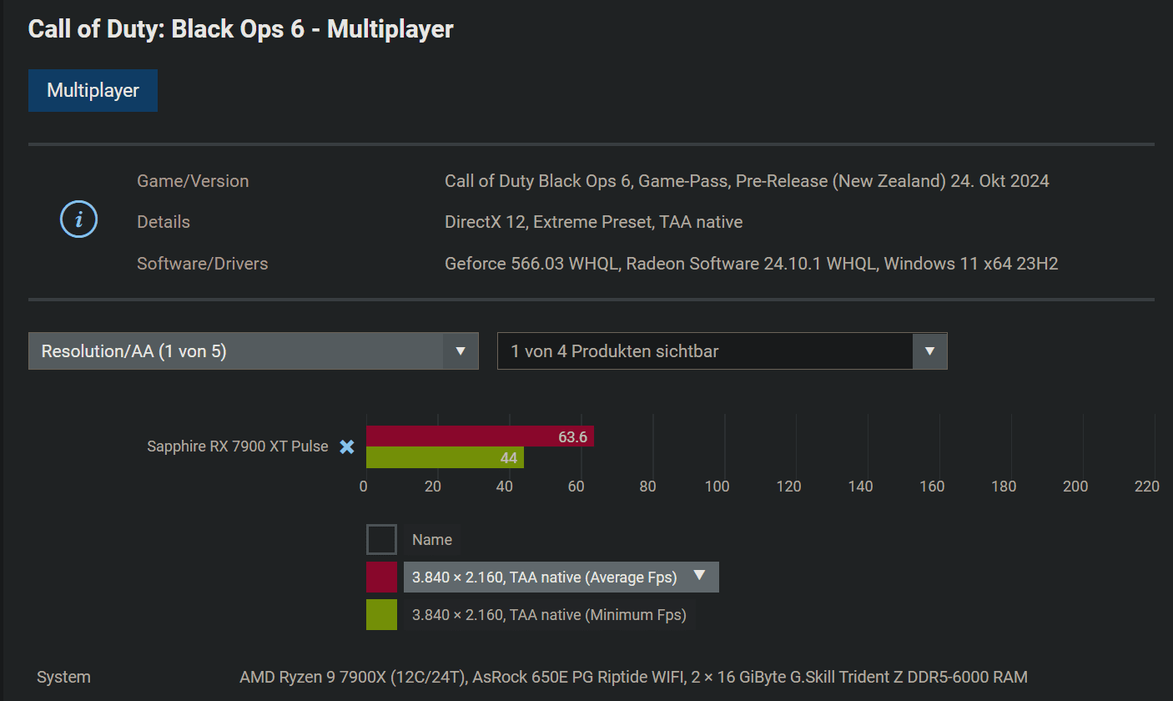The width and height of the screenshot is (1173, 701).
Task: Click the 100 value on the chart axis
Action: pyautogui.click(x=717, y=487)
